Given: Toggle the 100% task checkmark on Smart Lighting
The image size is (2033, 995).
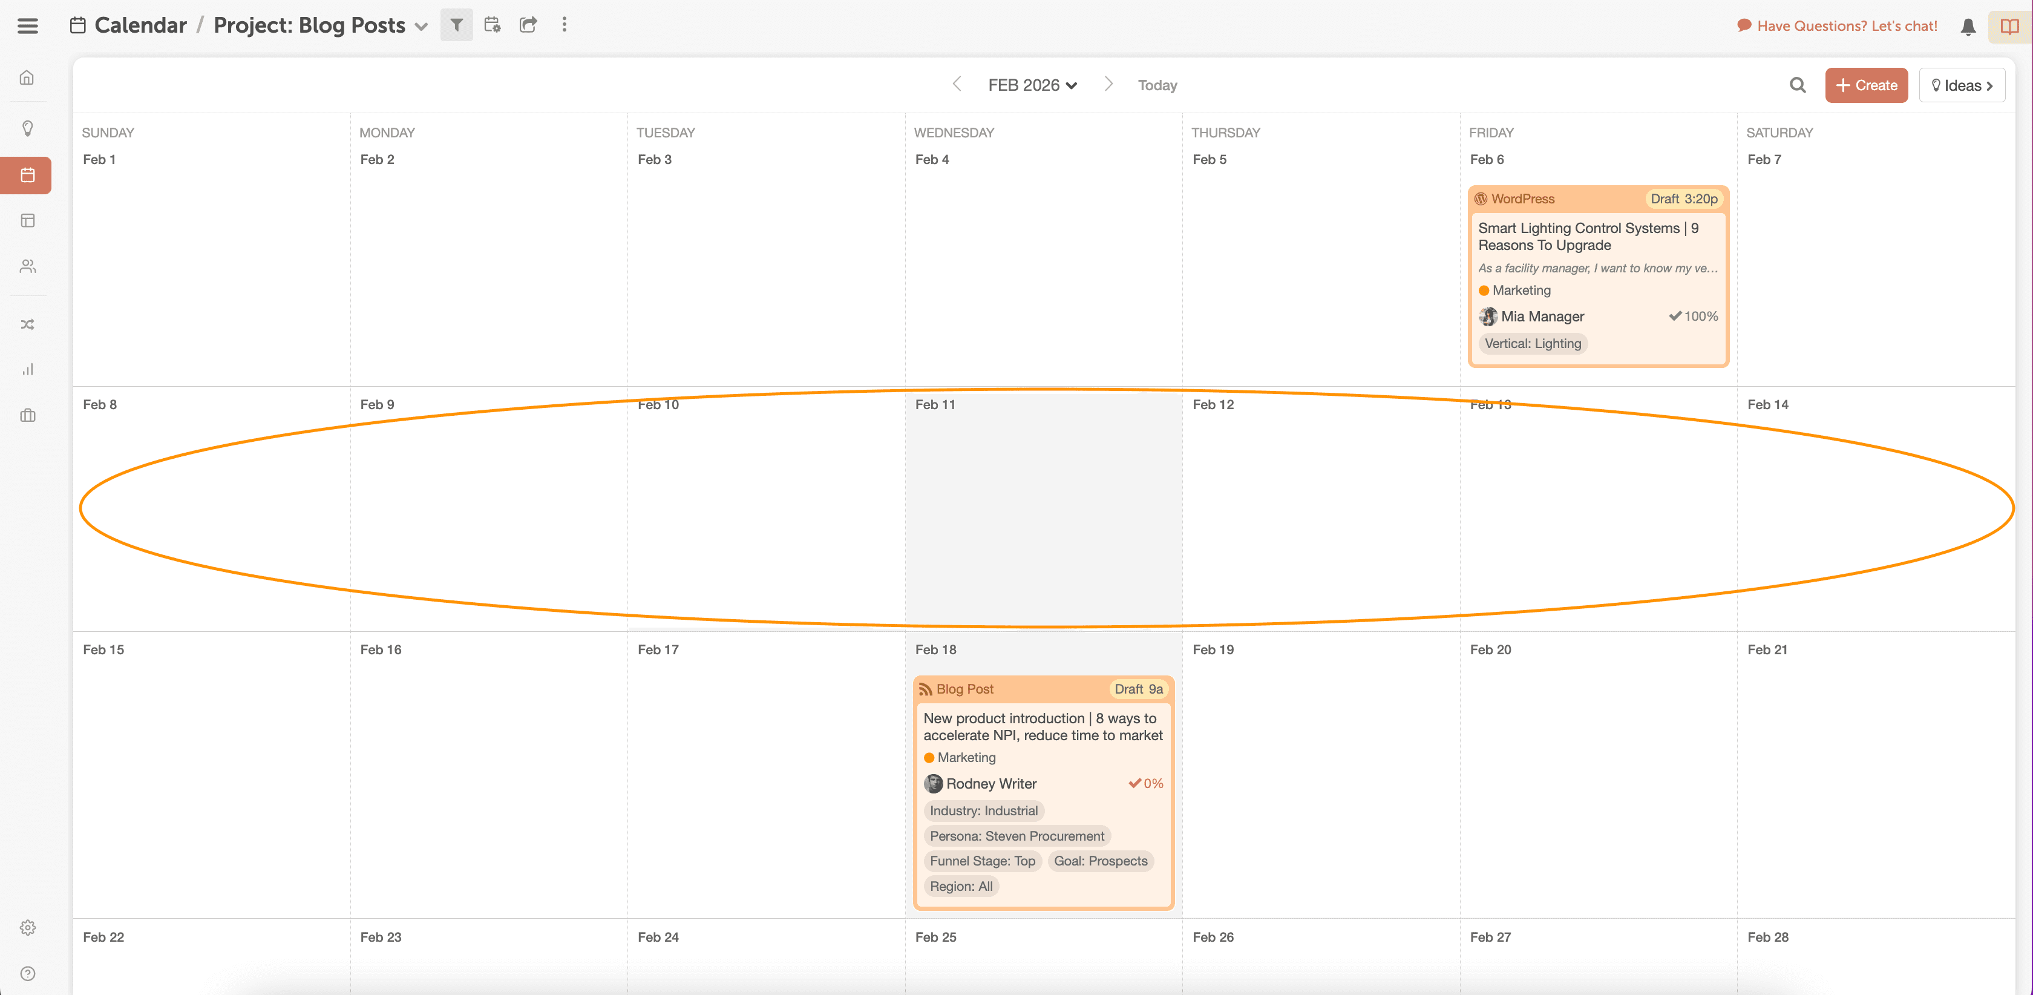Looking at the screenshot, I should (1675, 316).
